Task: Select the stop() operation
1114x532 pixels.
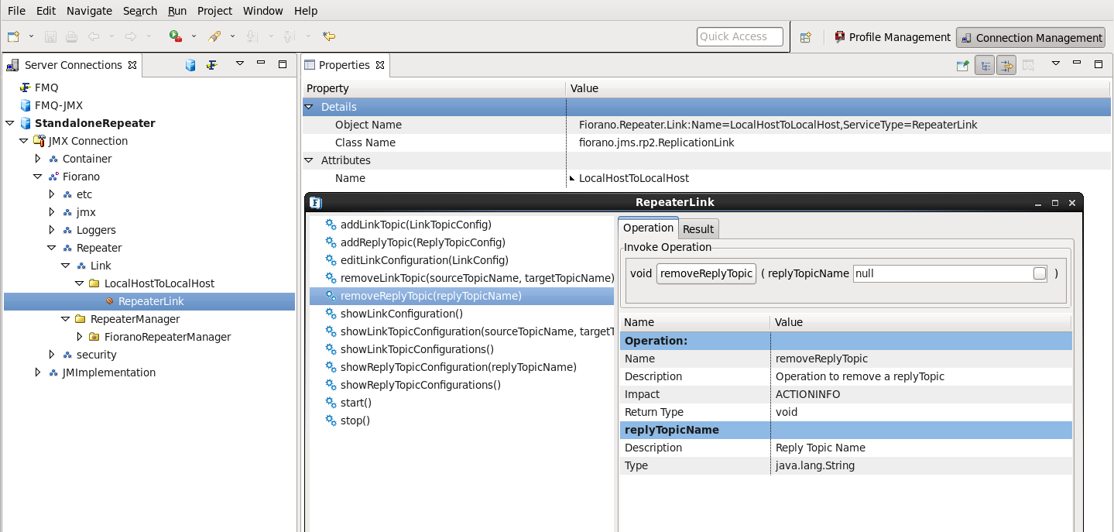Action: [x=355, y=420]
